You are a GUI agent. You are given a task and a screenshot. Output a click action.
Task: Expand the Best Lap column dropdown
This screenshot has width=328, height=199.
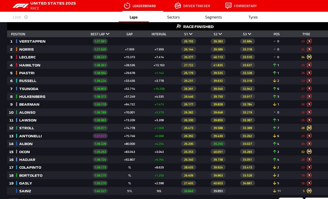coord(108,34)
